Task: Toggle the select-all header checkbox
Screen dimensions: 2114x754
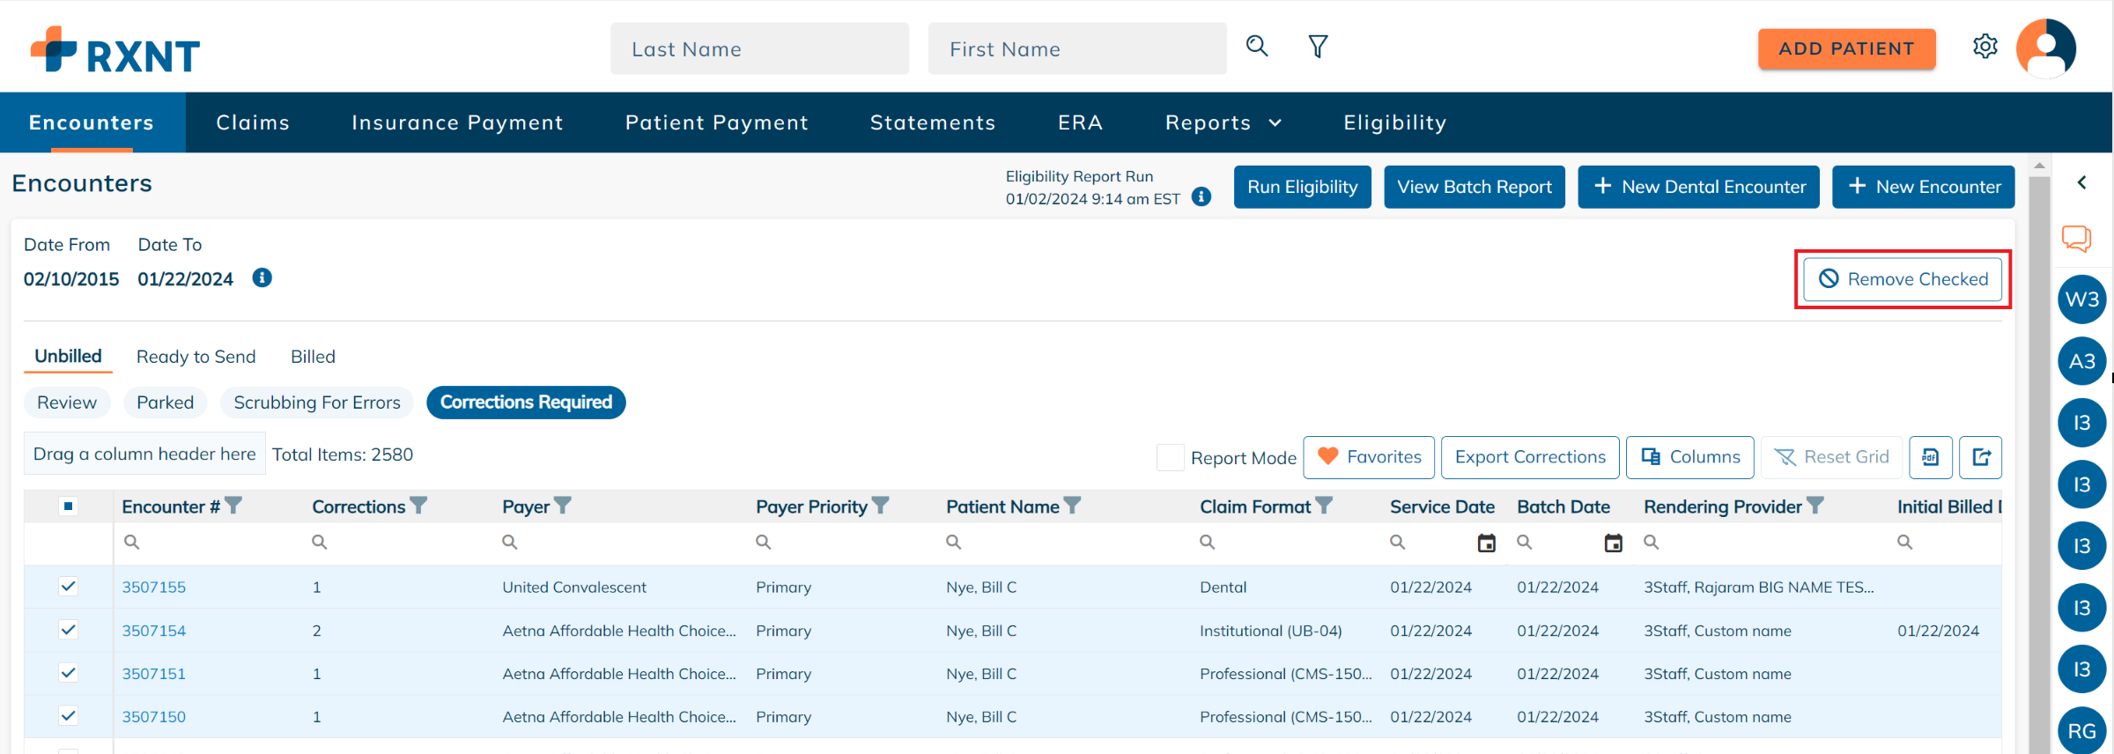Action: click(68, 506)
